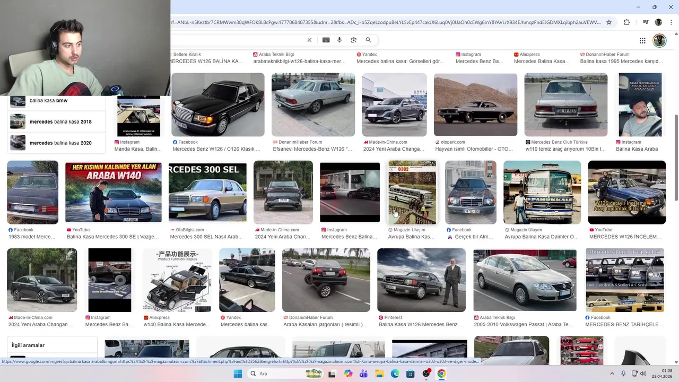Select related search 'balina kasa bmw'
The height and width of the screenshot is (382, 679).
[56, 101]
